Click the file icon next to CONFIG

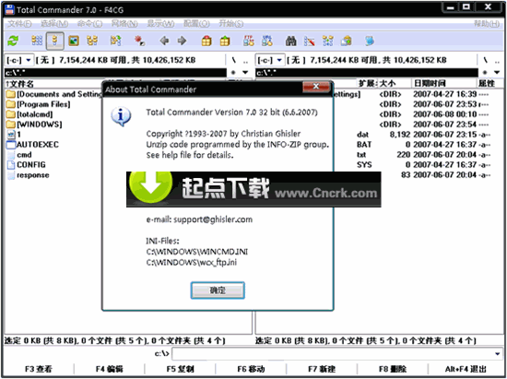click(11, 164)
